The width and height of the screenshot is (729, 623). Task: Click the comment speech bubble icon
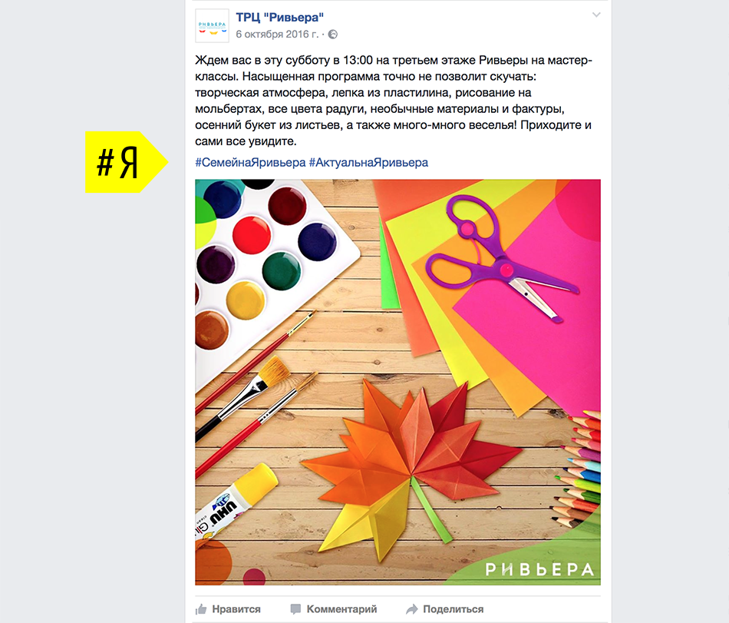click(x=295, y=609)
